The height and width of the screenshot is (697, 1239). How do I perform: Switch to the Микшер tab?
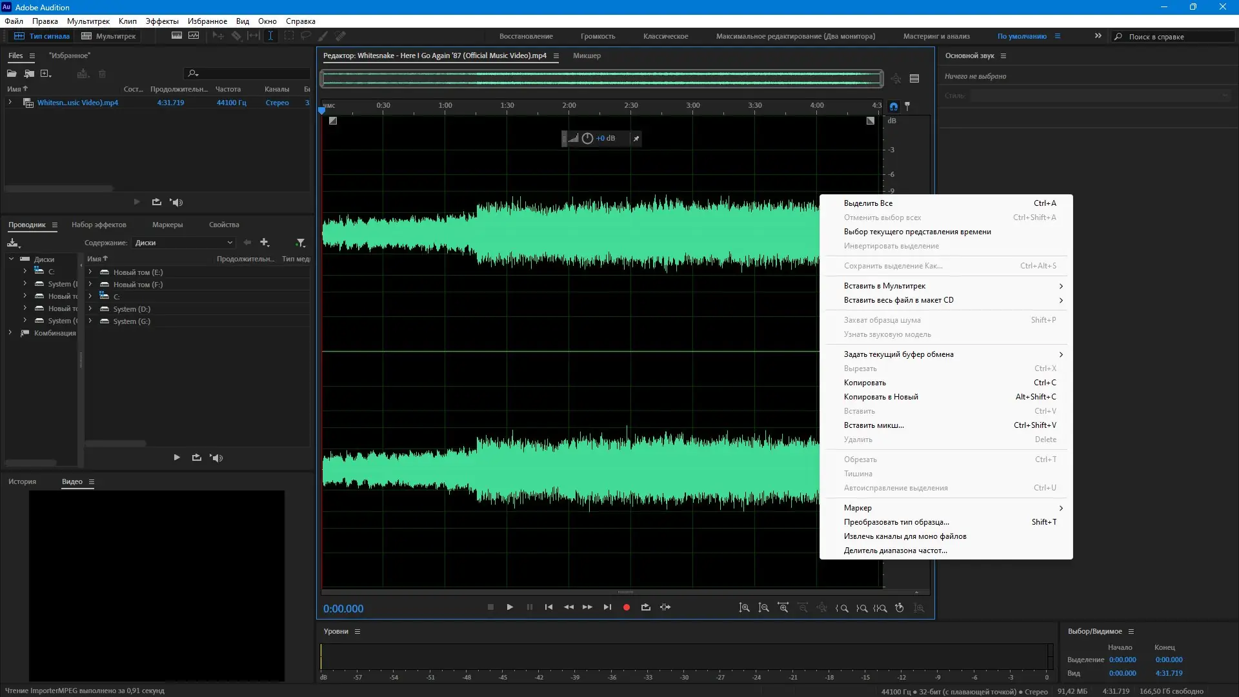pos(586,56)
